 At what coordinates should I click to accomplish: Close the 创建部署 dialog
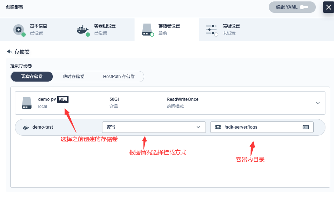pyautogui.click(x=328, y=7)
